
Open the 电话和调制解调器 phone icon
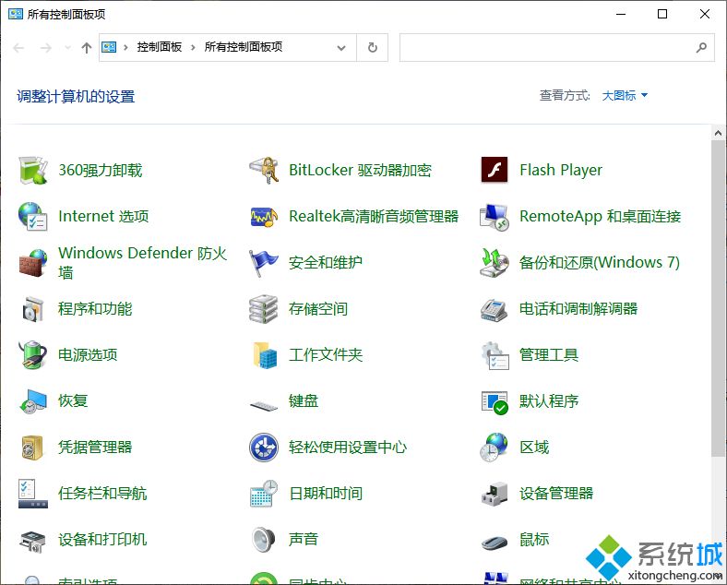tap(495, 310)
